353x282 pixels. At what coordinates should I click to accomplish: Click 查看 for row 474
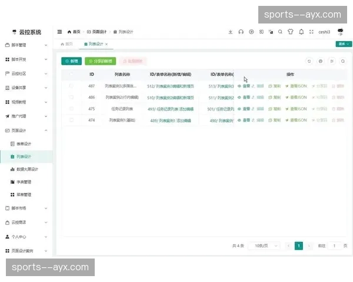click(244, 120)
